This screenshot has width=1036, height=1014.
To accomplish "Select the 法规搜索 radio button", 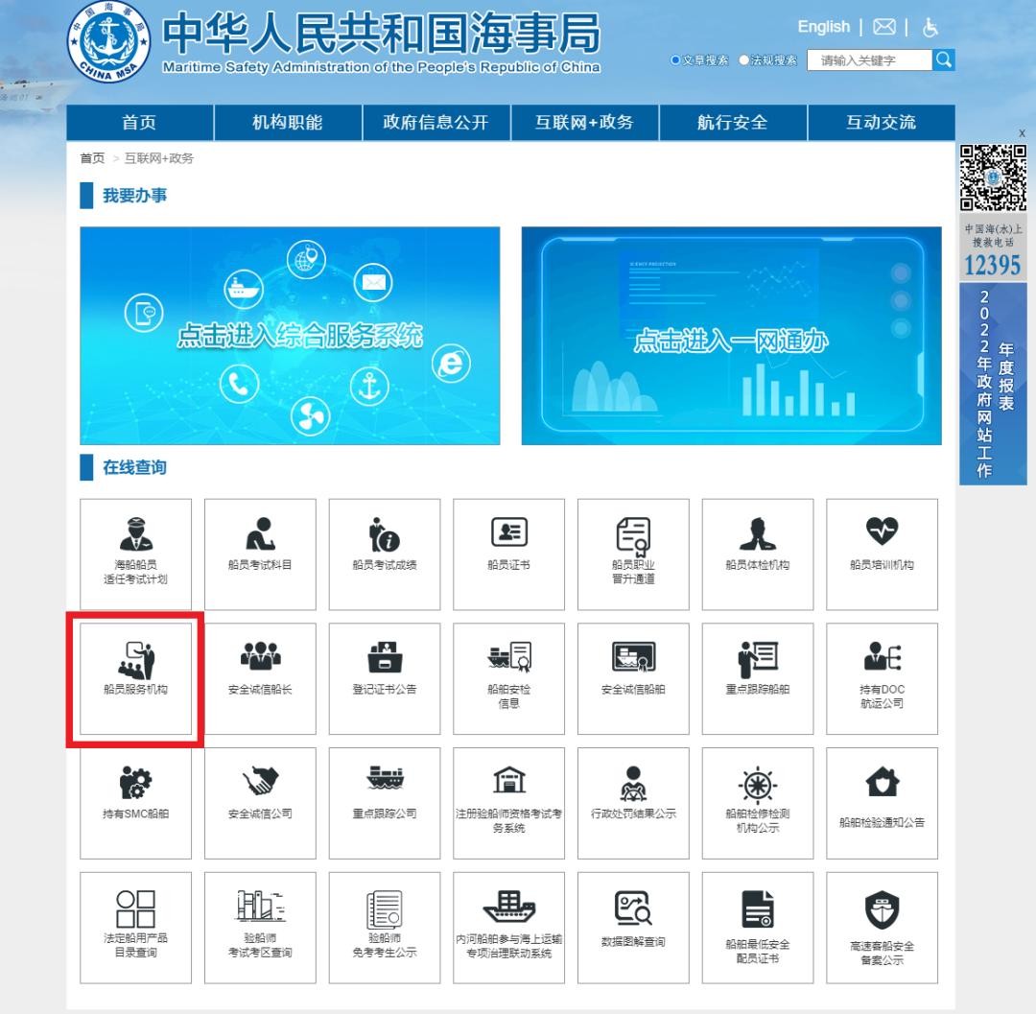I will pyautogui.click(x=743, y=60).
